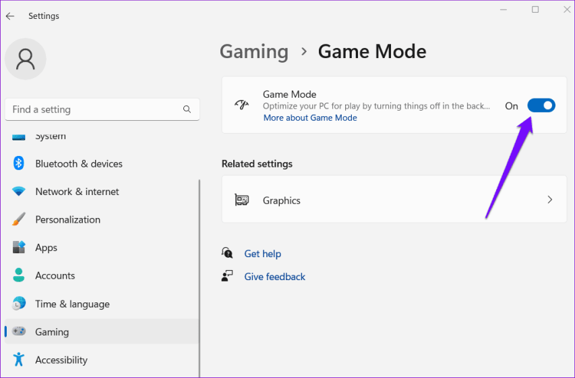Turn off the Game Mode toggle
Screen dimensions: 575x378
(x=541, y=105)
